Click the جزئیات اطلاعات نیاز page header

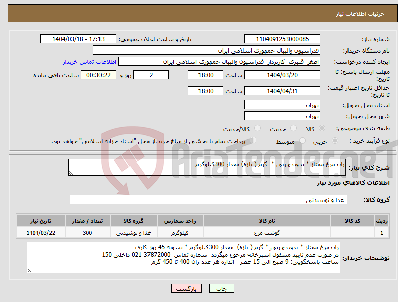coord(361,14)
